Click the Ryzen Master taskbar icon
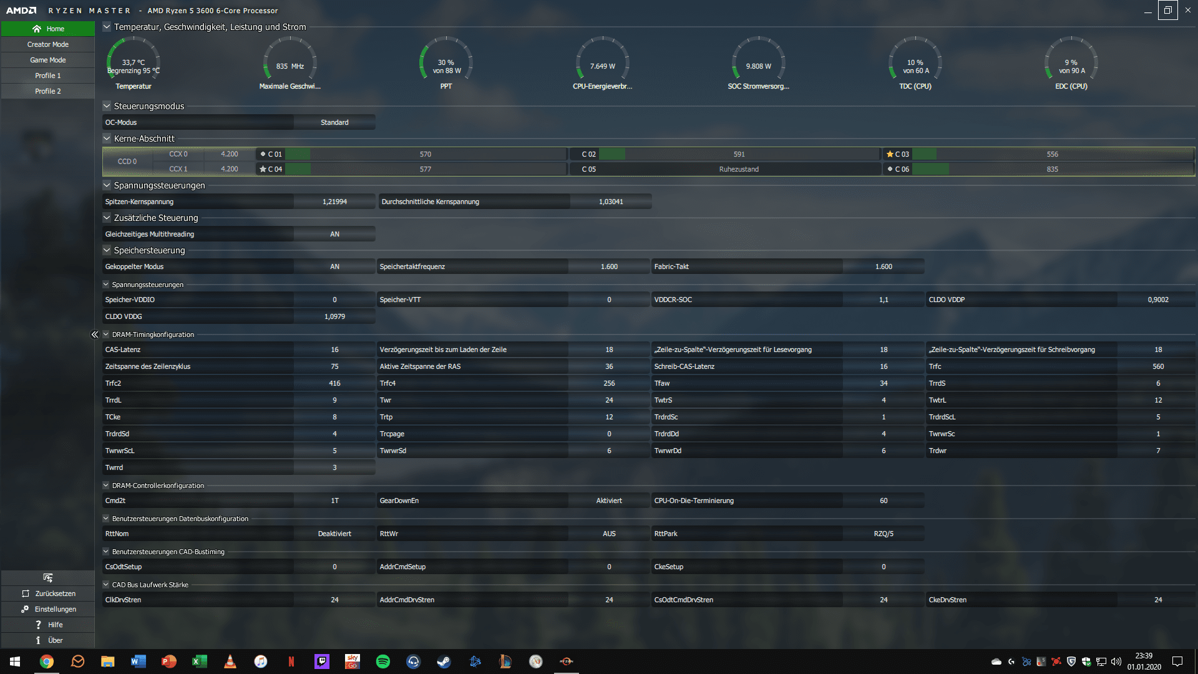Screen dimensions: 1198x674 tap(567, 662)
